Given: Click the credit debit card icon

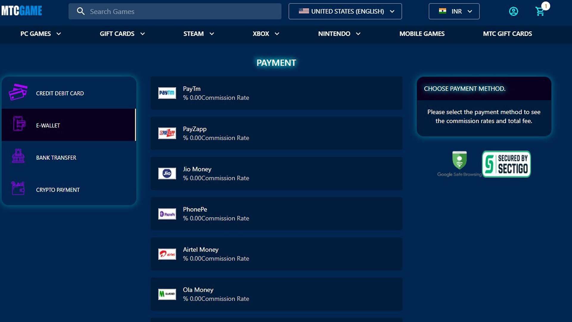Looking at the screenshot, I should [18, 92].
